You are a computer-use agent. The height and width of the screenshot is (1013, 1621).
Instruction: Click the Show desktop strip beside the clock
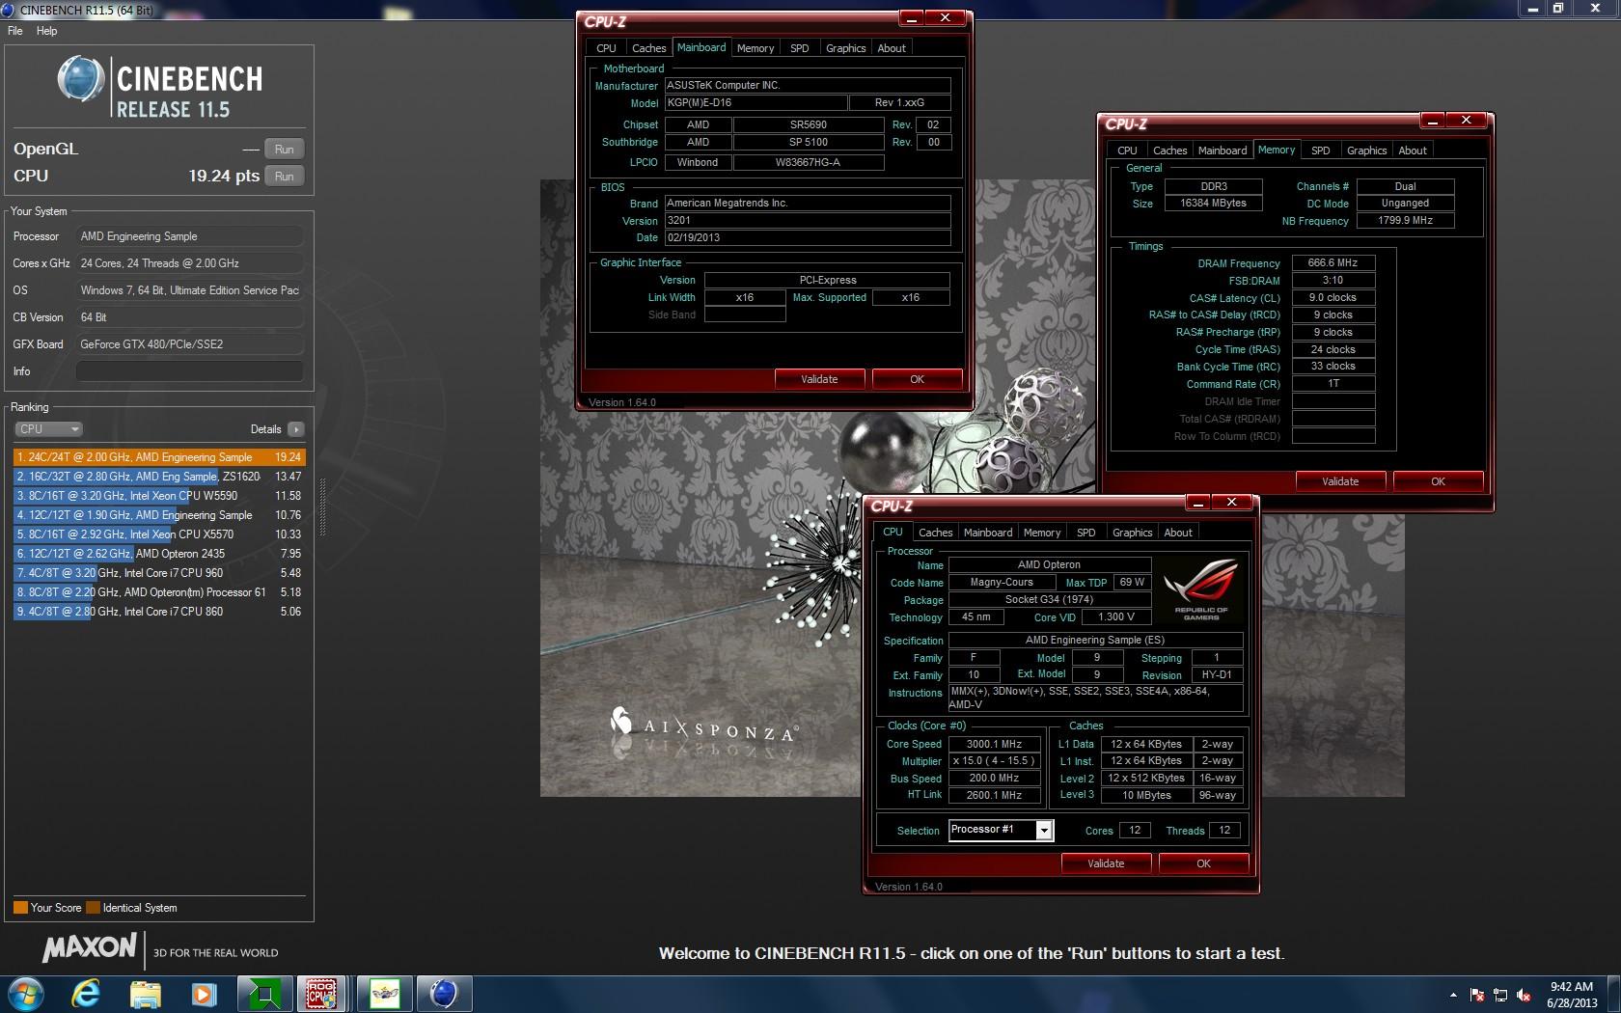[x=1613, y=994]
